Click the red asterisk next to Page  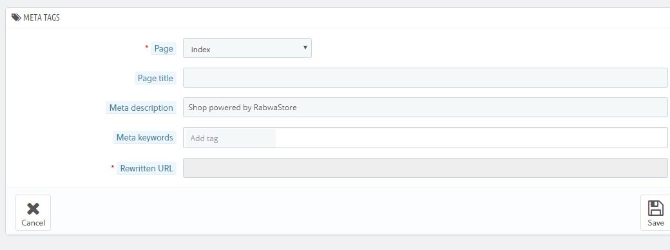(x=147, y=48)
